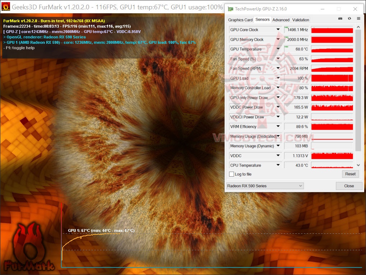Open the Radeon RX 590 Series device selector
The height and width of the screenshot is (275, 366).
[265, 186]
